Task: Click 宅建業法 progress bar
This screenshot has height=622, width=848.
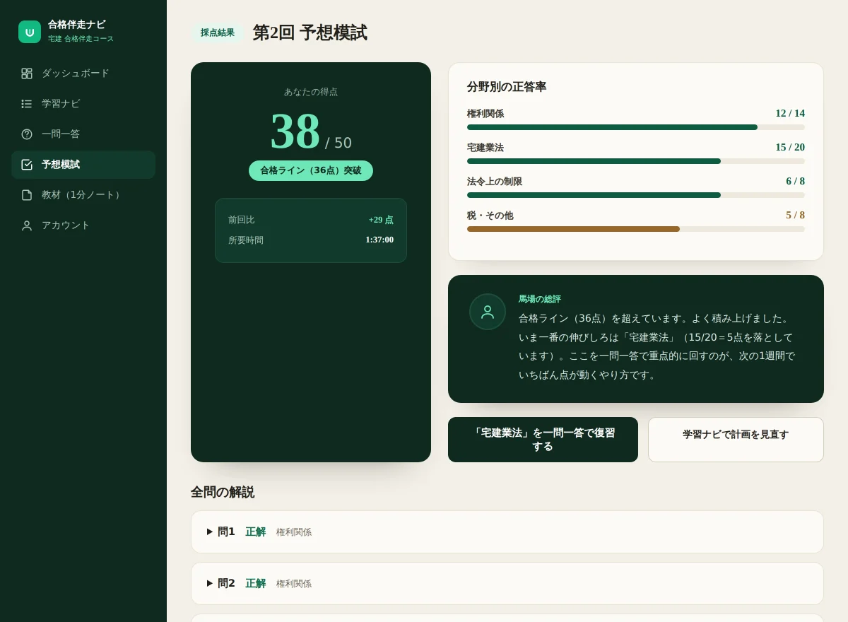Action: (x=636, y=161)
